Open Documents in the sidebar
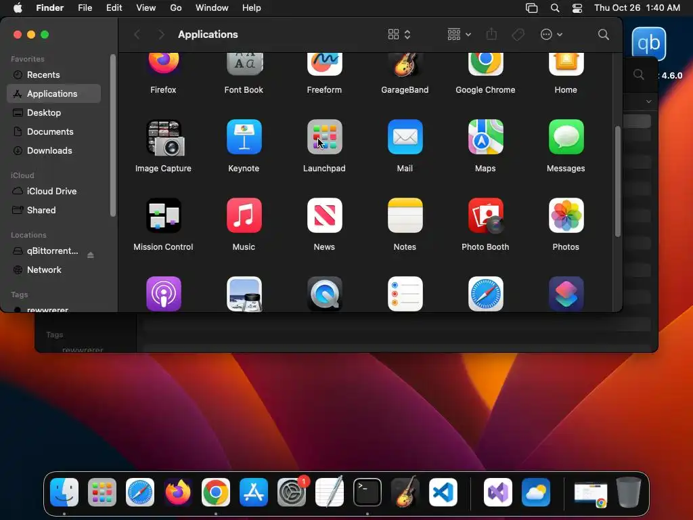This screenshot has width=693, height=520. (x=54, y=132)
